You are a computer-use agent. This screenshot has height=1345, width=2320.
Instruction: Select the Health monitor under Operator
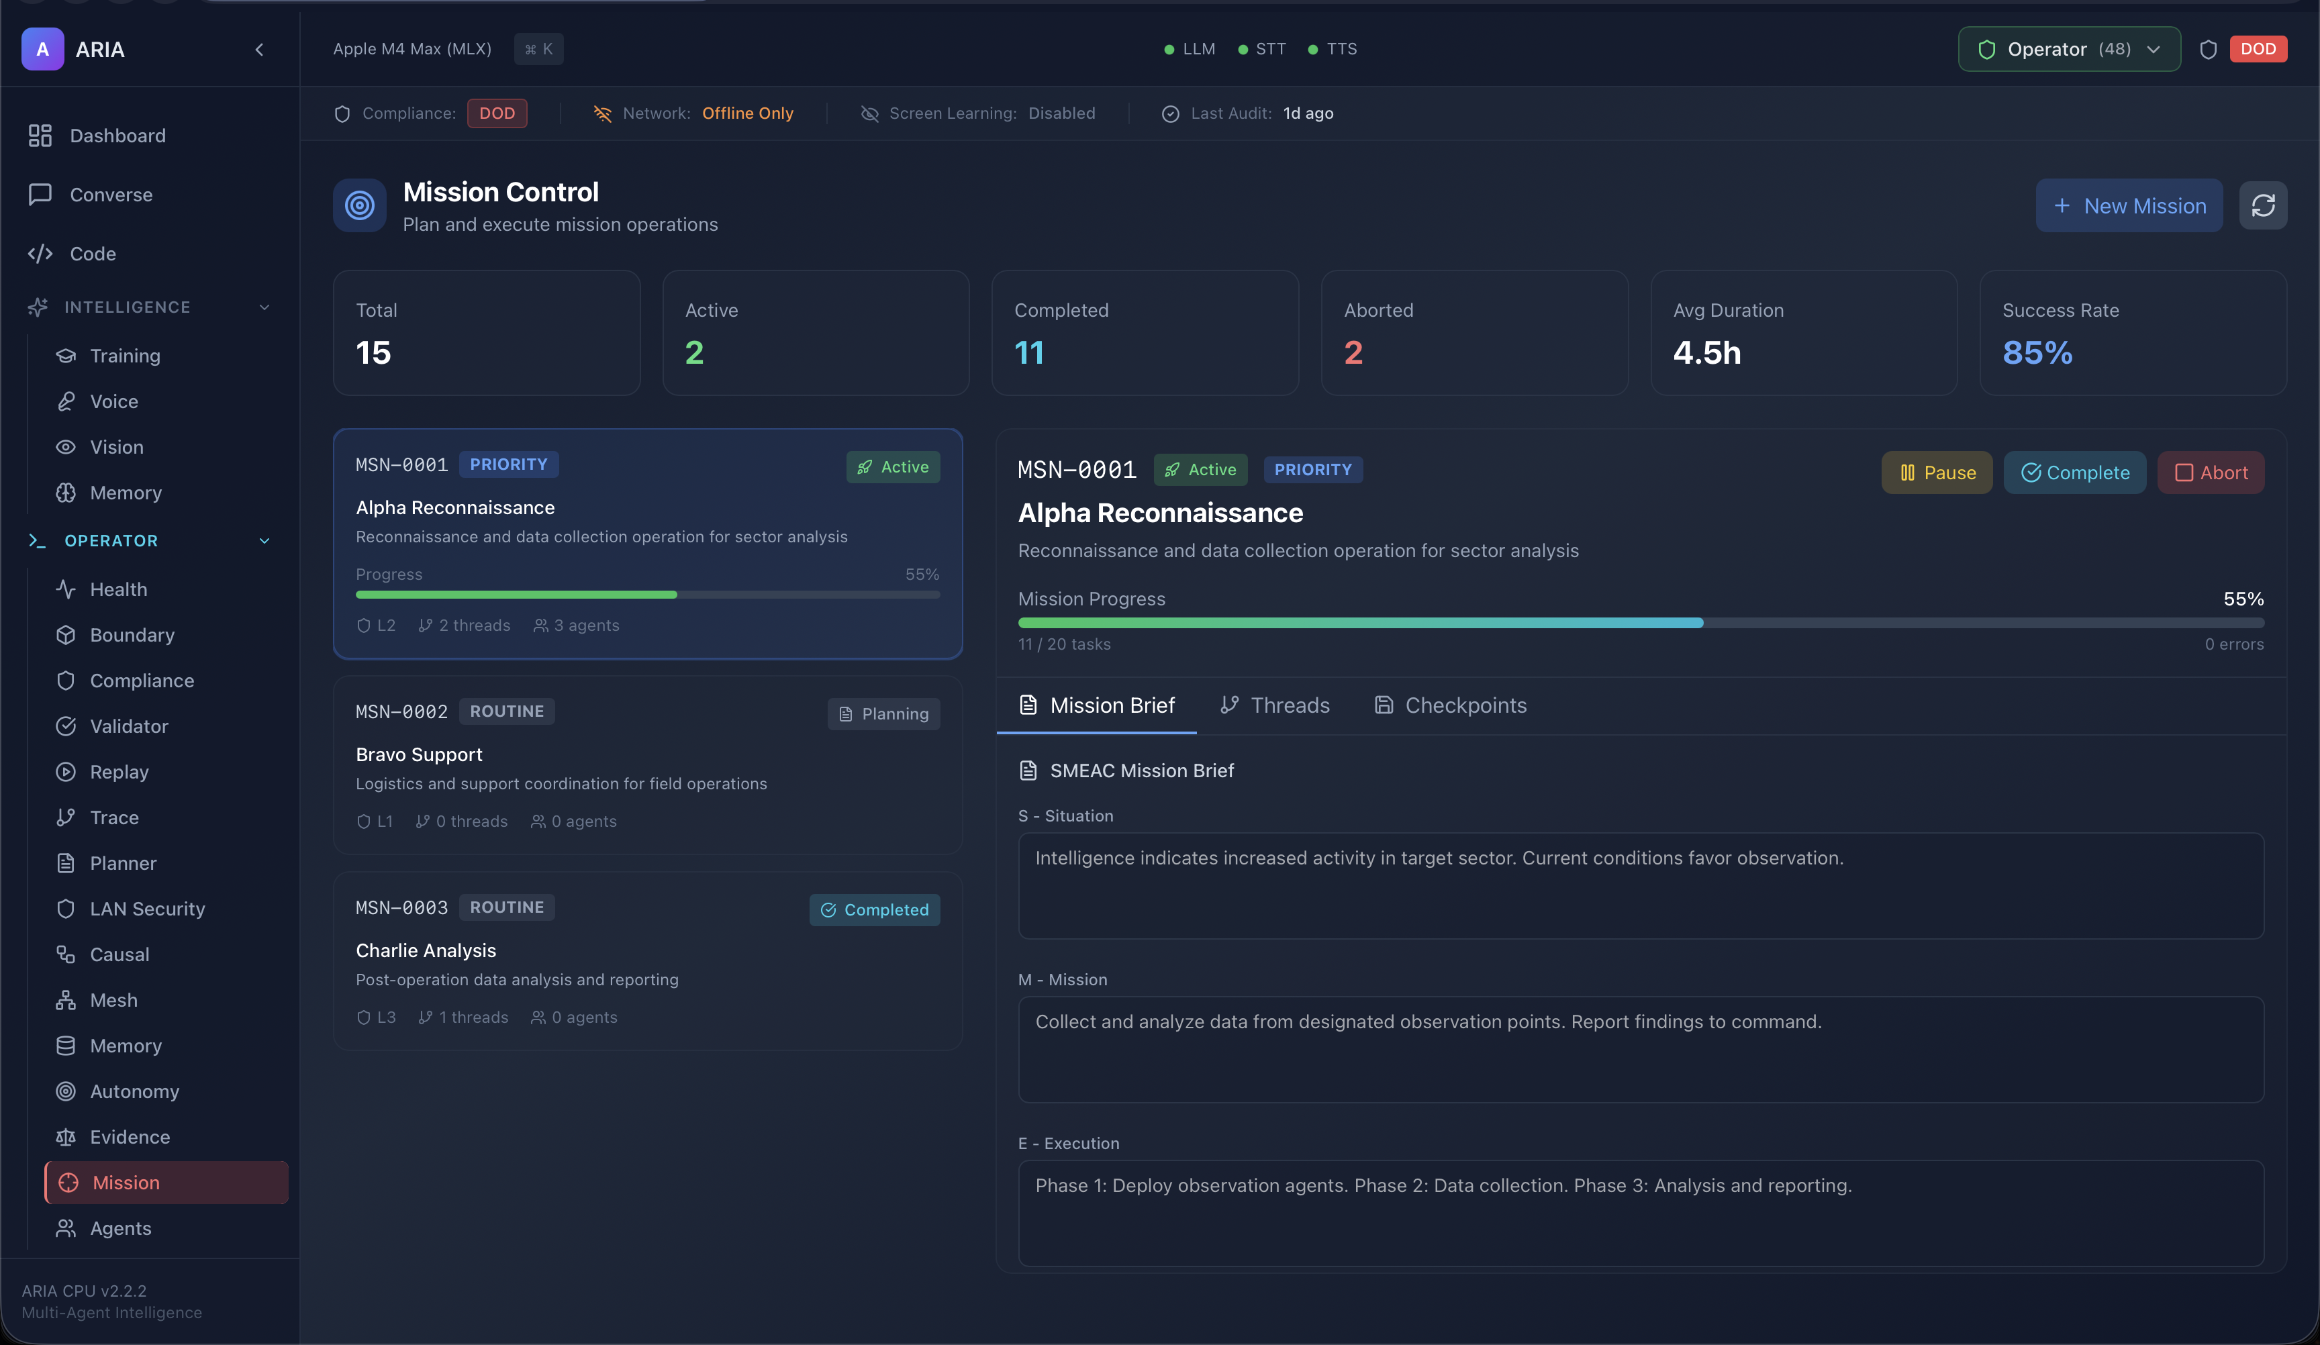[119, 589]
